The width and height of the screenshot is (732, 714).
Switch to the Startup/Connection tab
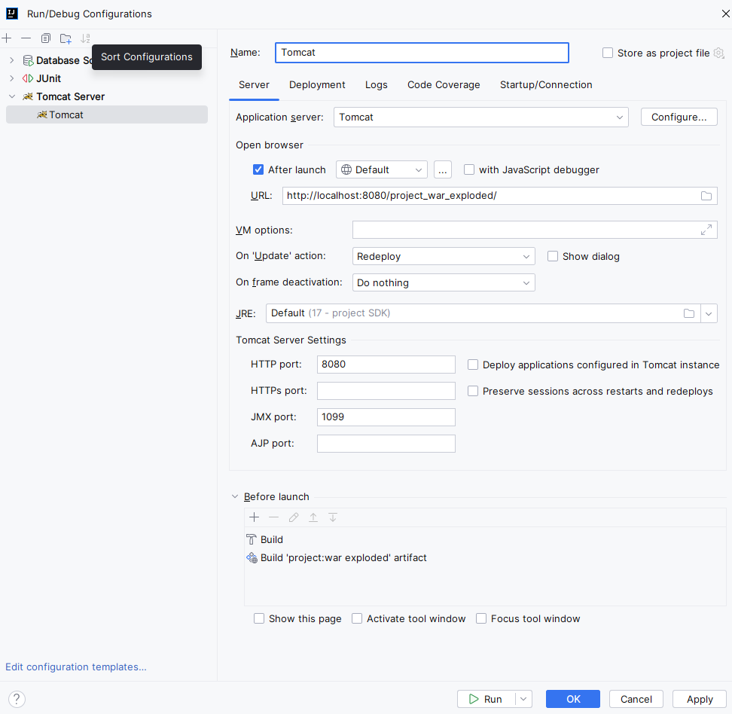(x=546, y=85)
